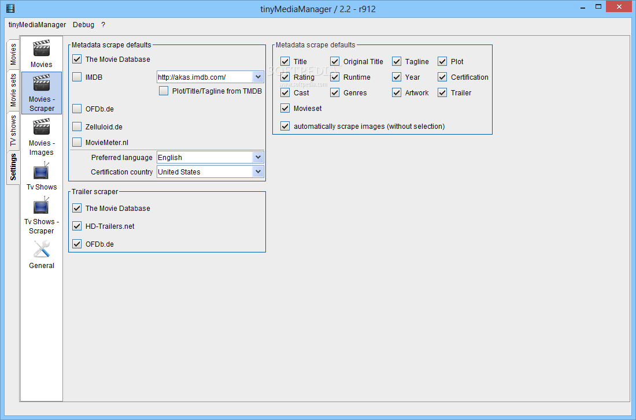Uncheck The Movie Database metadata scraper

point(77,59)
